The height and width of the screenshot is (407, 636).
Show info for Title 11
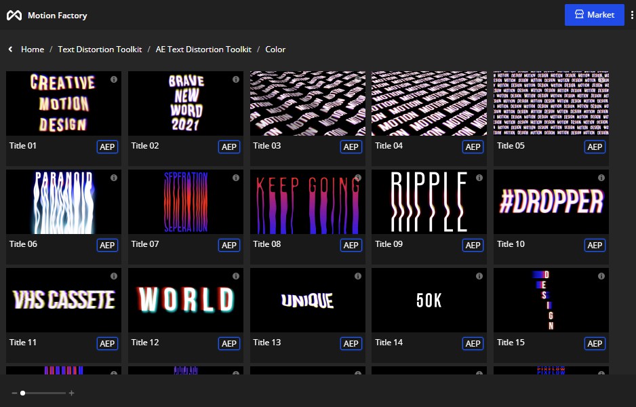pyautogui.click(x=114, y=276)
